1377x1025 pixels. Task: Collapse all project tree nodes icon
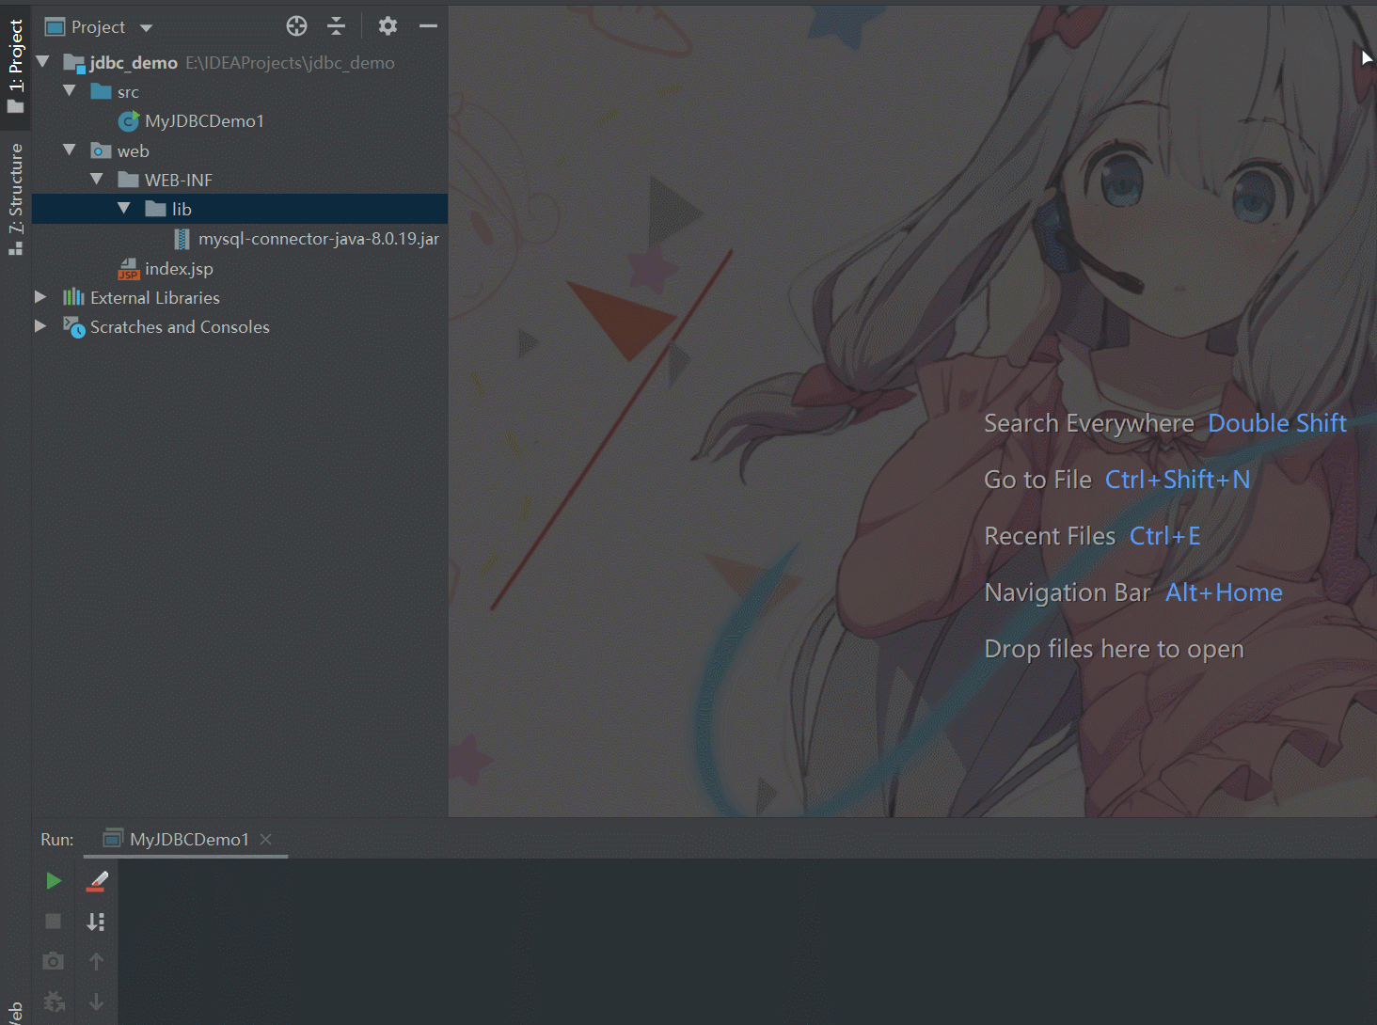click(336, 26)
